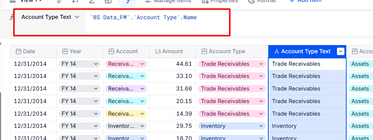This screenshot has height=140, width=373.
Task: Click the number-format icon beside Amount header
Action: click(158, 51)
